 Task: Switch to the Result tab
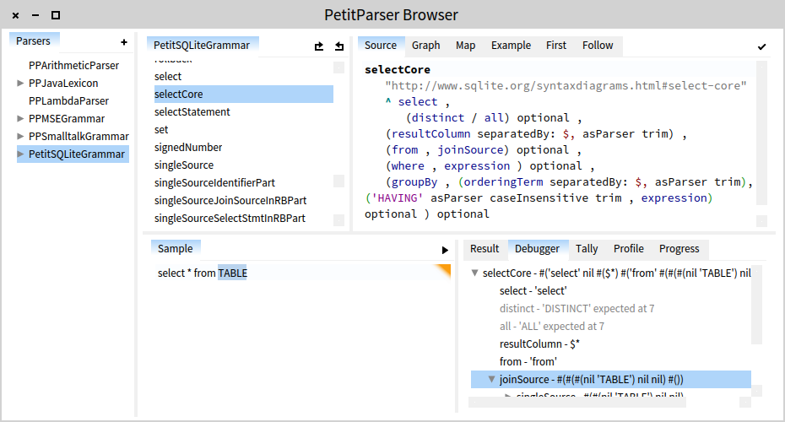485,248
